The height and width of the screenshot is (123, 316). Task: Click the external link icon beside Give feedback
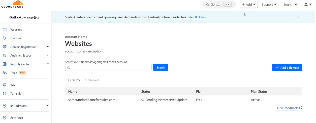301,108
